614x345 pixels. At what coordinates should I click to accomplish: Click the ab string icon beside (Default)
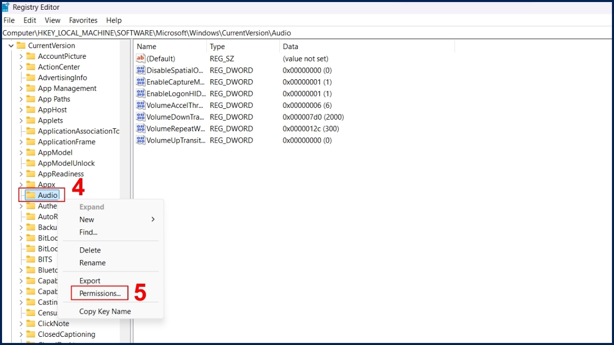point(140,58)
